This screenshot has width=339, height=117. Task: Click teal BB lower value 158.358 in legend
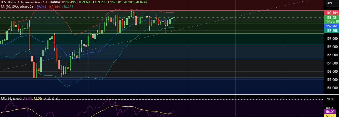(67, 6)
